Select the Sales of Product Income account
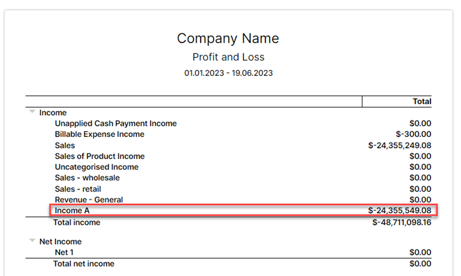The image size is (461, 276). point(99,156)
